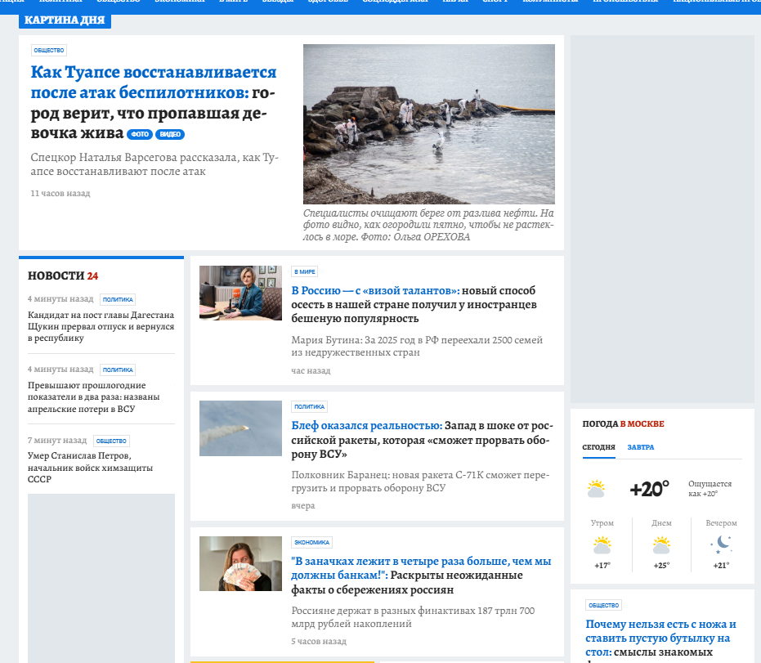Screen dimensions: 761x663
Task: Open the Туапсе drone attacks headline
Action: click(154, 102)
